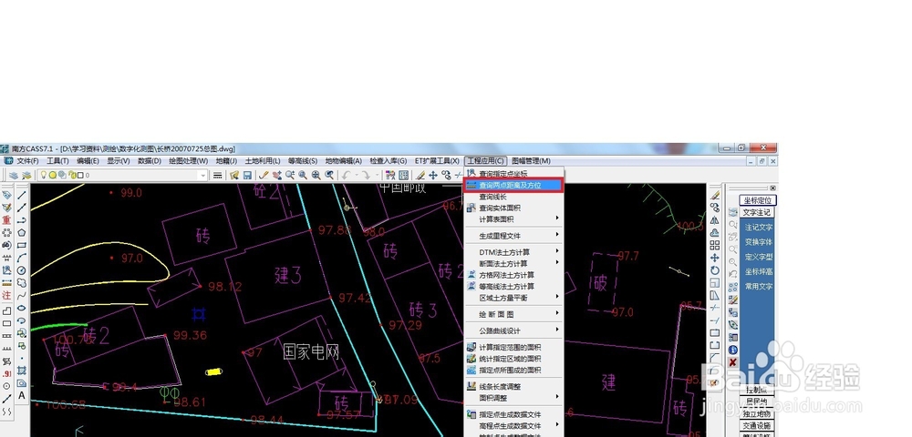Click the blue info icon in right toolbar

click(733, 350)
